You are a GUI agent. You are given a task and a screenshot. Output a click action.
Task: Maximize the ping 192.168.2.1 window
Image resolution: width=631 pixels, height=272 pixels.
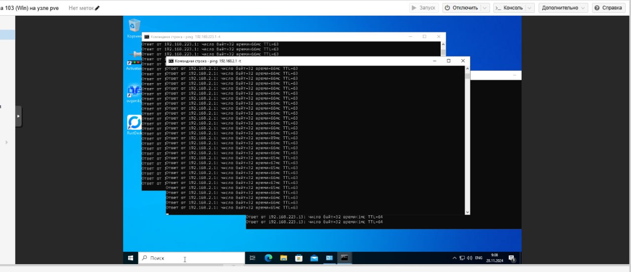click(449, 60)
